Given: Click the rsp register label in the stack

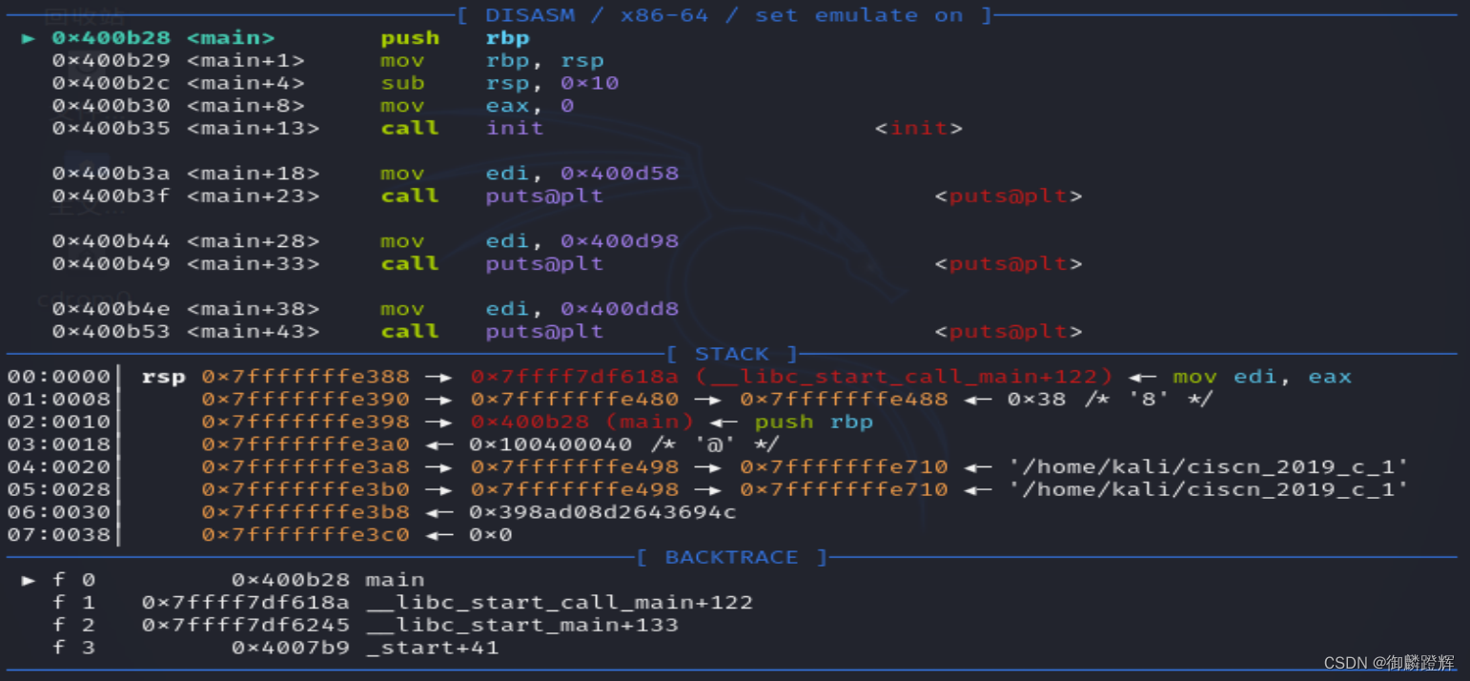Looking at the screenshot, I should click(x=163, y=376).
